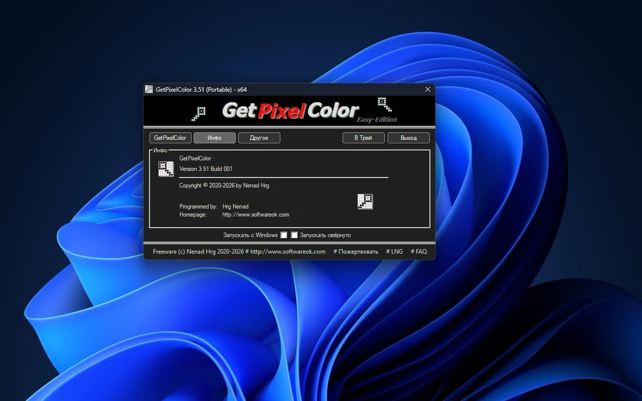642x401 pixels.
Task: Click the Copyright 2020-2026 by Nenad Hrg text
Action: click(224, 186)
